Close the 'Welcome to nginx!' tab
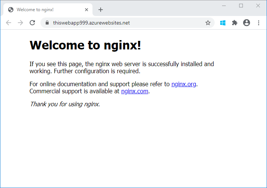The height and width of the screenshot is (188, 267). click(87, 10)
